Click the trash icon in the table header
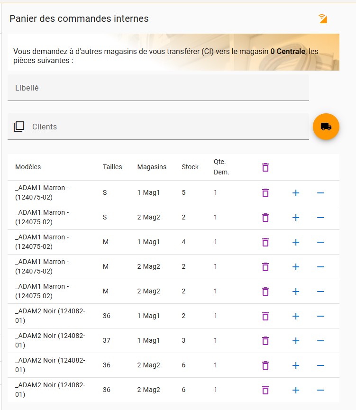The height and width of the screenshot is (410, 356). 265,167
